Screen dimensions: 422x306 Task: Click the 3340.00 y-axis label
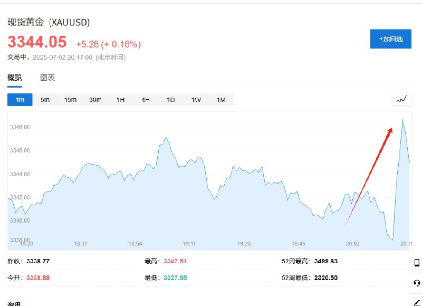click(x=20, y=221)
